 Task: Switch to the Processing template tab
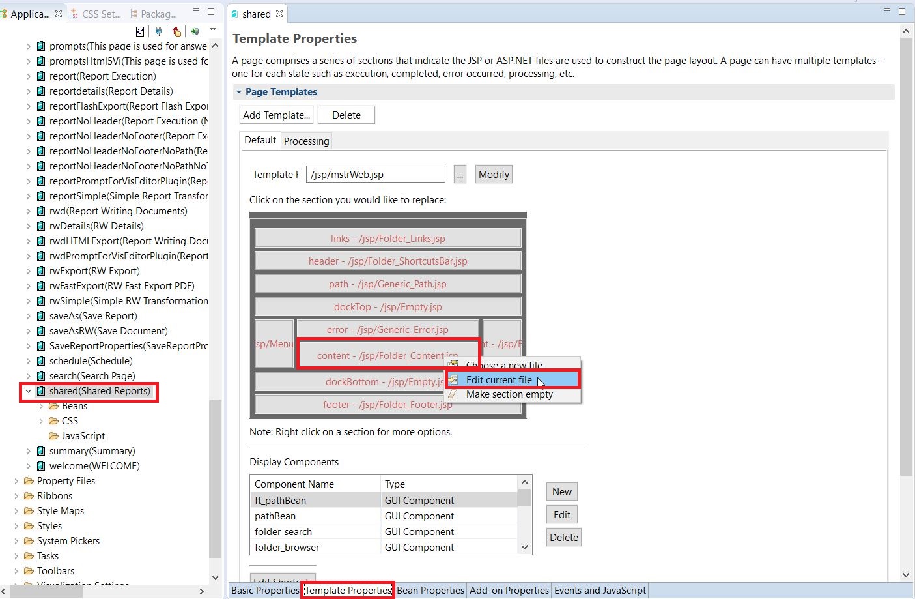[306, 141]
